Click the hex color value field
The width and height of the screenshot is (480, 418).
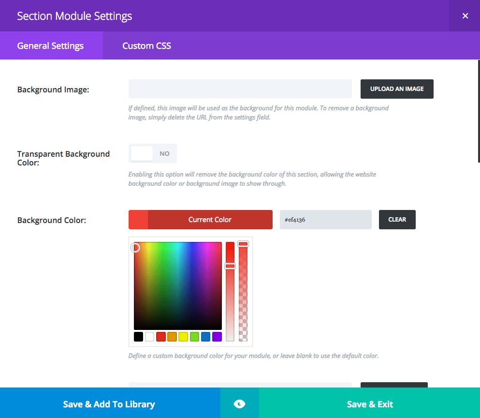click(x=325, y=220)
